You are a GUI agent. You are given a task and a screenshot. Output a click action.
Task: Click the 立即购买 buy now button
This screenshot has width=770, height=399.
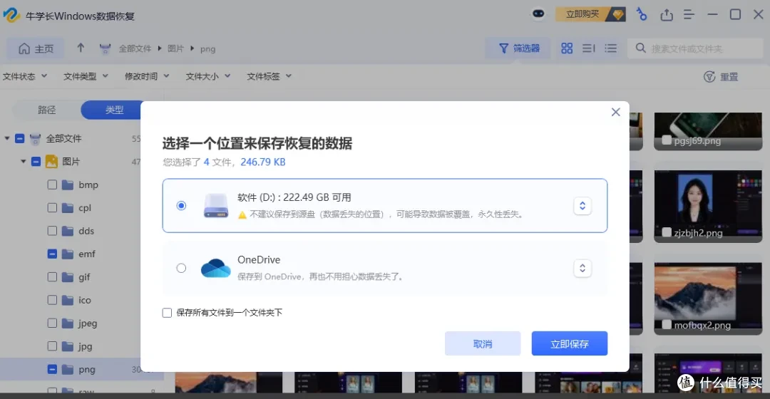click(x=590, y=14)
